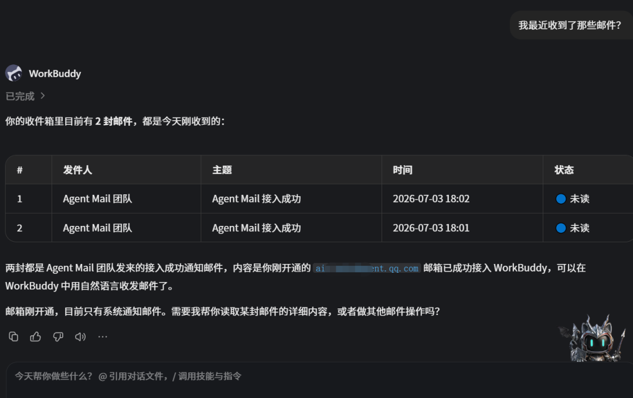The image size is (633, 398).
Task: Click the time 2026-07-03 18:02
Action: [431, 199]
